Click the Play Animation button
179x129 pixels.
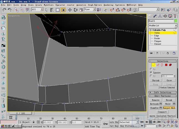[150, 122]
